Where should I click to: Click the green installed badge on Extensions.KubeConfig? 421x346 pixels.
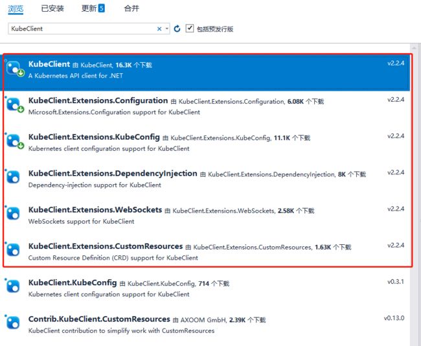(x=21, y=146)
